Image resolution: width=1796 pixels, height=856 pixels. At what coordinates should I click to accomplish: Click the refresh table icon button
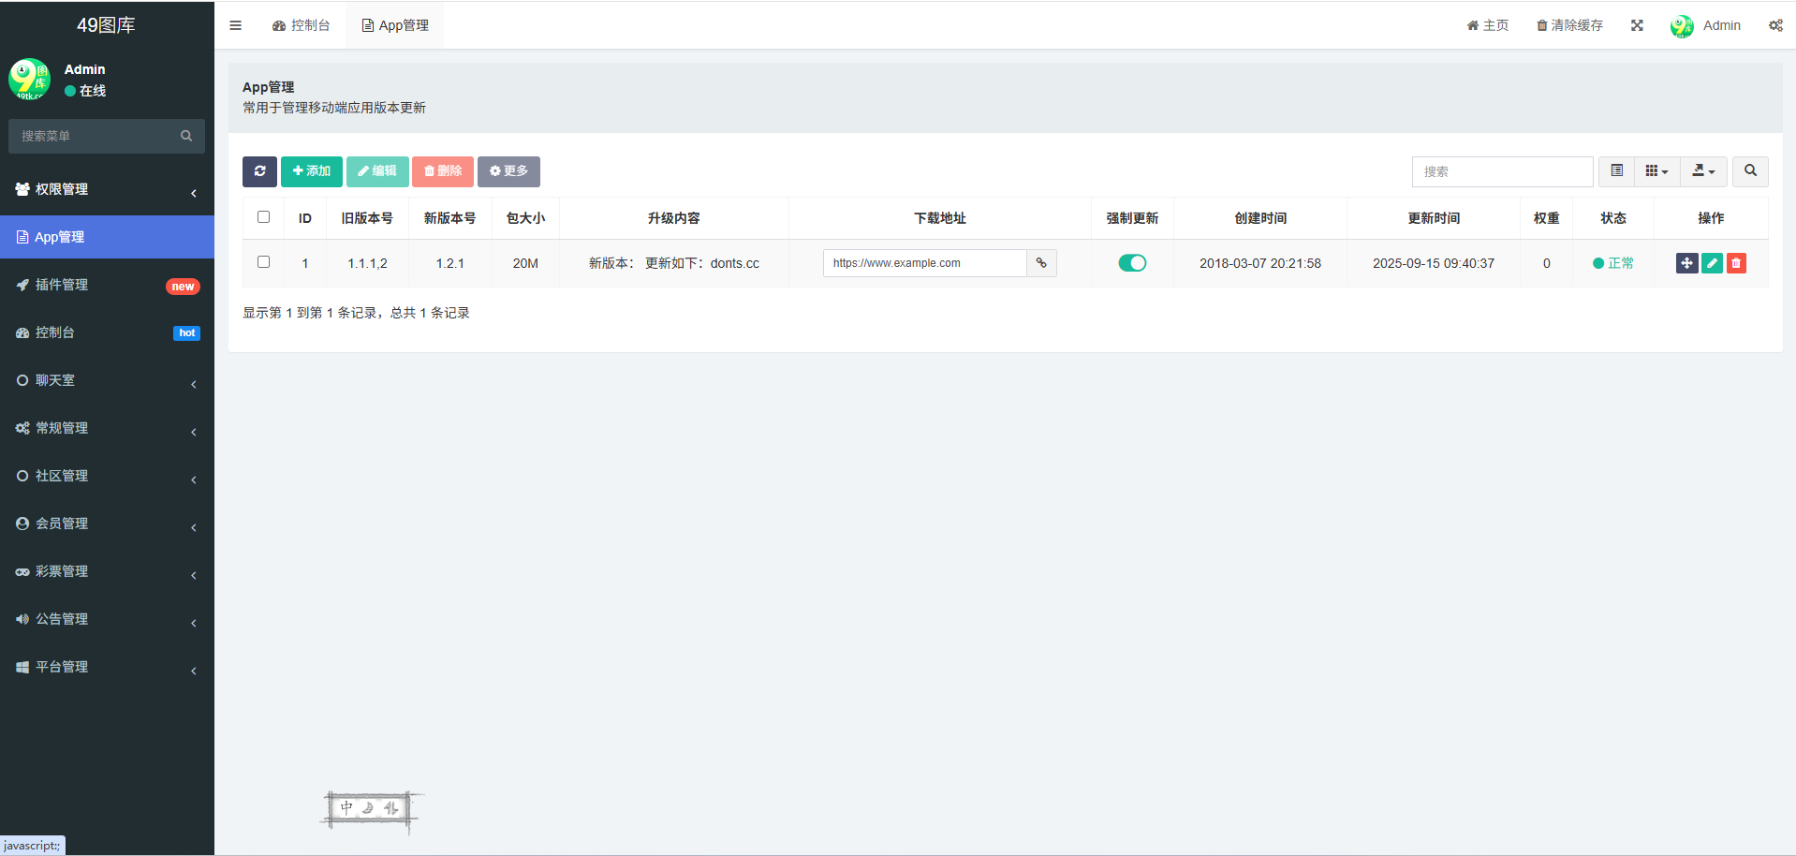pyautogui.click(x=259, y=171)
